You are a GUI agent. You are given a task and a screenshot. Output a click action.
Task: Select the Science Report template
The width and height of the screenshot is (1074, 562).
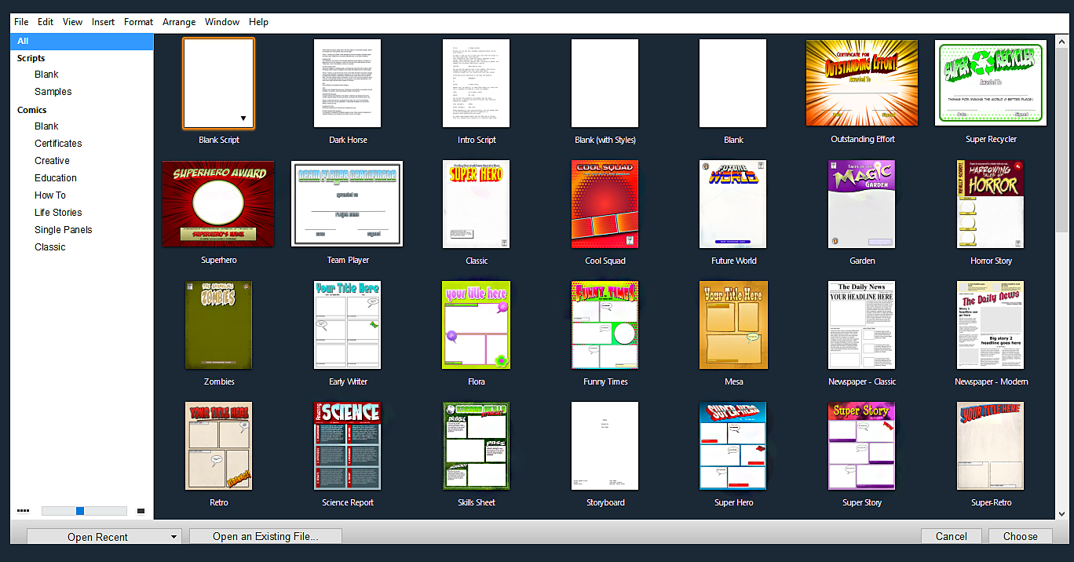(x=347, y=446)
